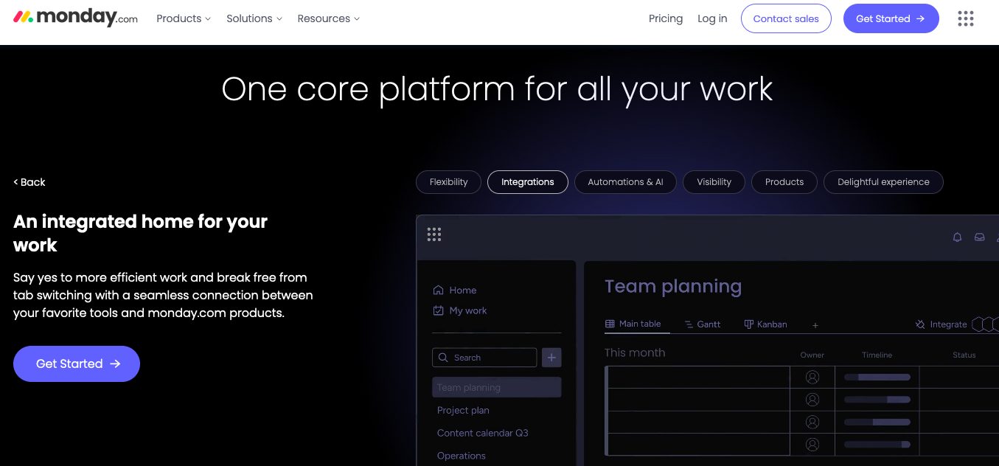This screenshot has height=466, width=999.
Task: Go back using the Back link
Action: click(29, 182)
